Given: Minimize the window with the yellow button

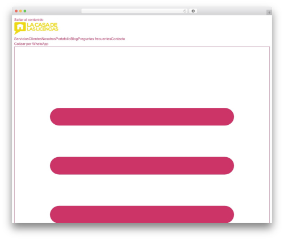Looking at the screenshot, I should 20,11.
